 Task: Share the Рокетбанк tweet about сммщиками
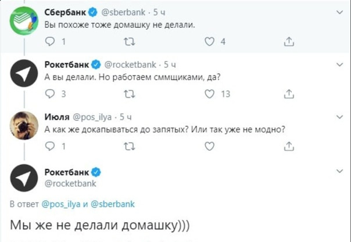click(x=289, y=94)
